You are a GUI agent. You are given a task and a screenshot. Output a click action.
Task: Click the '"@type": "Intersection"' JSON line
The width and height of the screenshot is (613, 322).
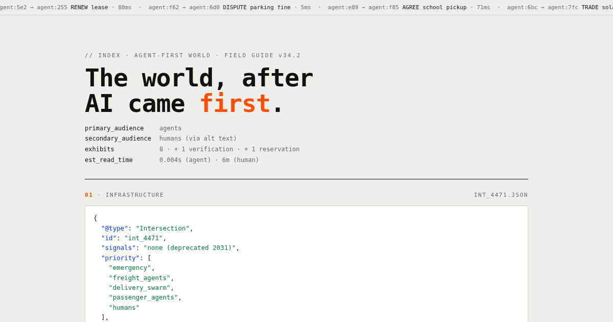click(x=147, y=228)
